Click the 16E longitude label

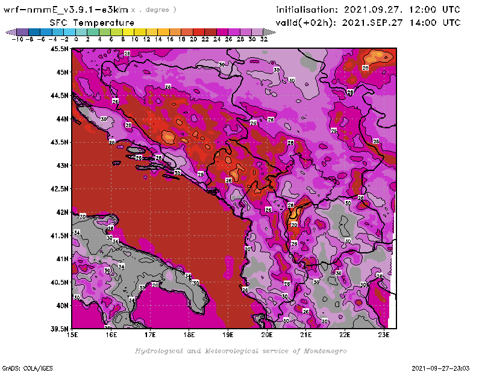tap(111, 335)
